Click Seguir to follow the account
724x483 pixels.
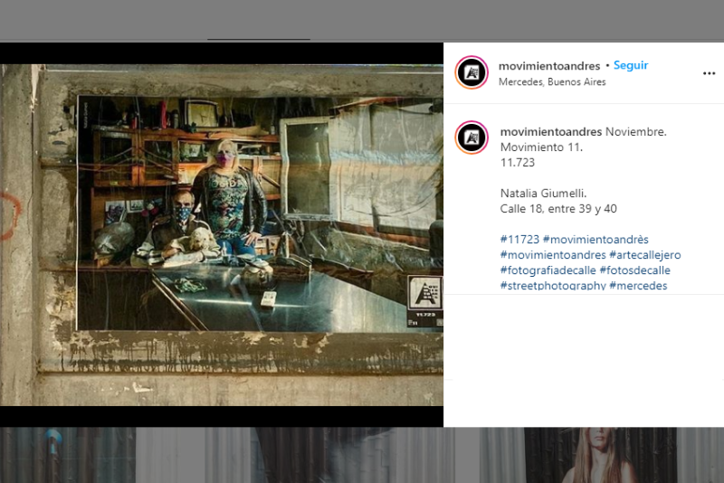631,65
